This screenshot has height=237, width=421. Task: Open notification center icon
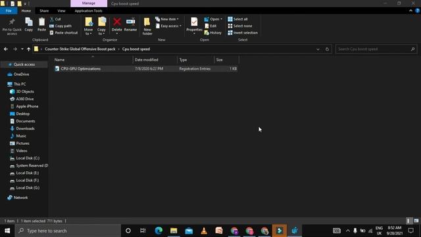410,230
